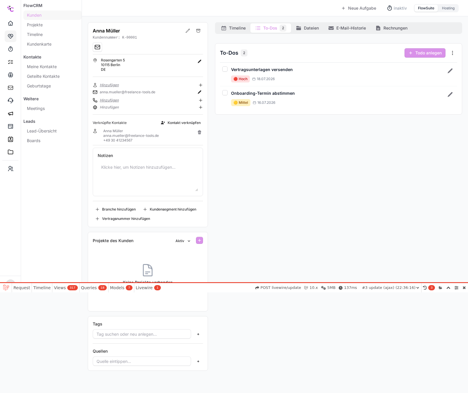Click the email envelope button under customer number
Screen dimensions: 468x393
coord(97,47)
